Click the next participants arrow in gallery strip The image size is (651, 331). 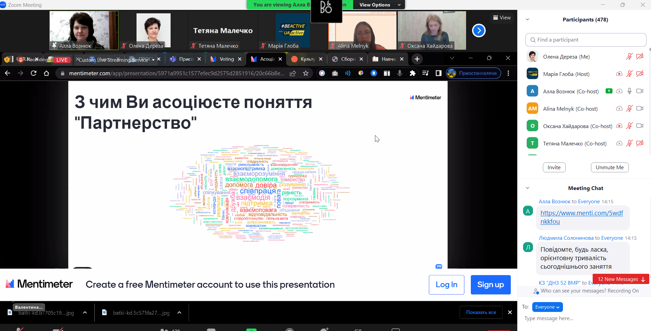pyautogui.click(x=479, y=31)
